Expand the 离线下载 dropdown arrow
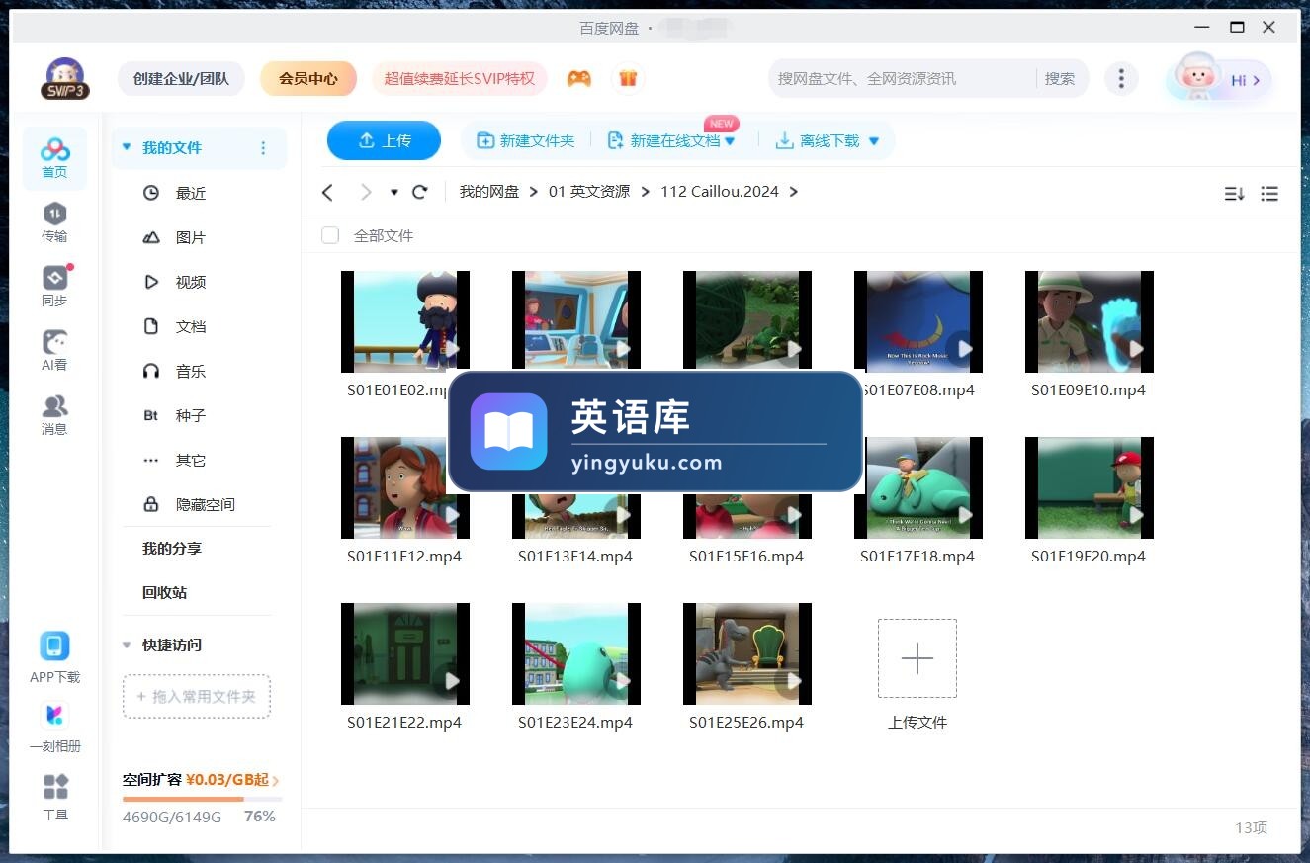 point(874,141)
